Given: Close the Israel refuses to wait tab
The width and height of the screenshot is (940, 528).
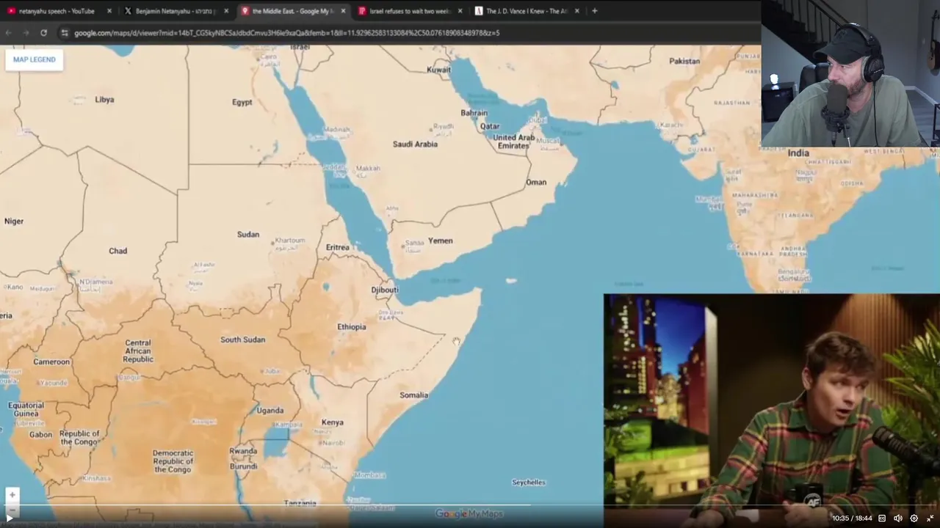Looking at the screenshot, I should [x=460, y=11].
